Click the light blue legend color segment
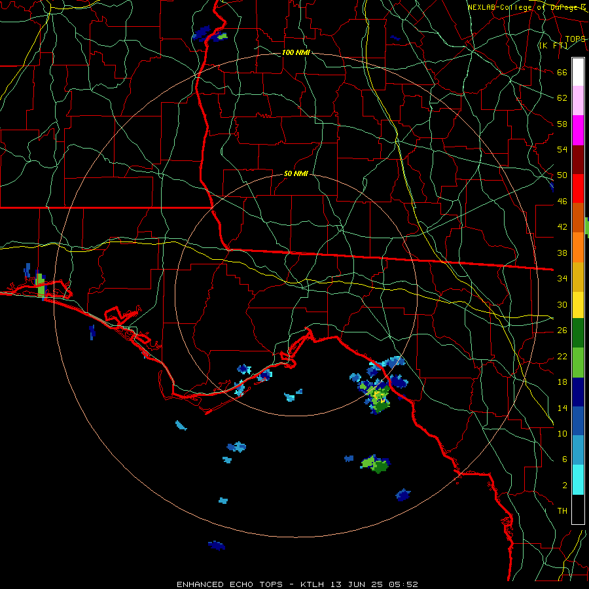This screenshot has width=589, height=589. point(578,450)
